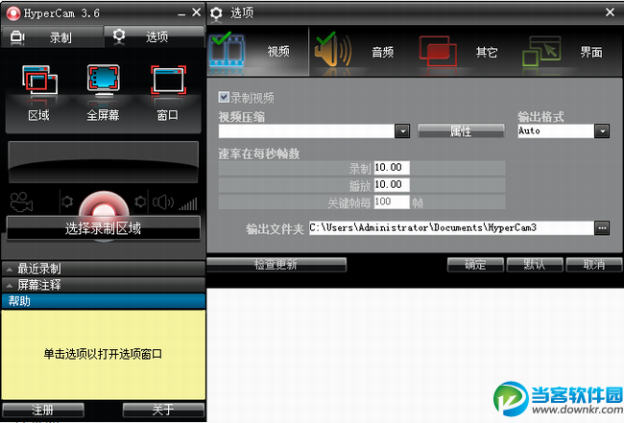The height and width of the screenshot is (423, 624).
Task: Close the HyperCam 3.6 window
Action: 196,12
